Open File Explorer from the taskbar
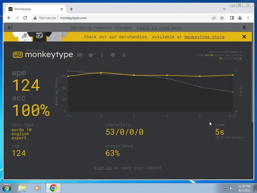Viewport: 257px width, 193px height. pos(22,188)
